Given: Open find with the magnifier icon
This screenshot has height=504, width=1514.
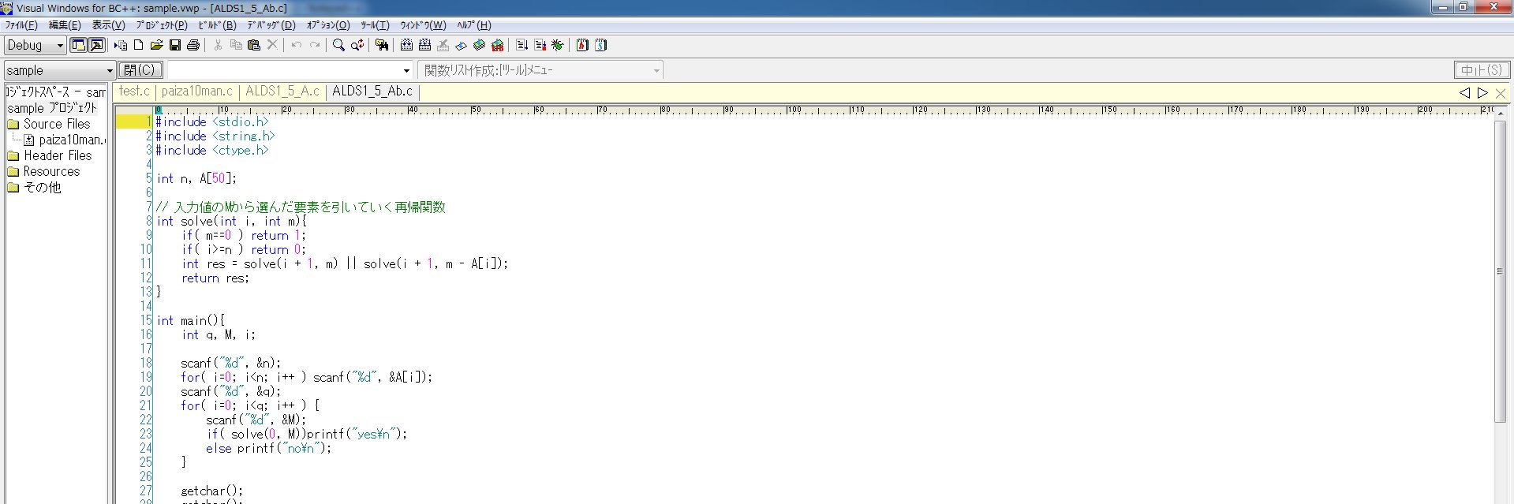Looking at the screenshot, I should pyautogui.click(x=338, y=45).
